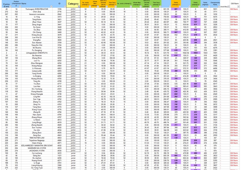Open the Whole Mins (Attempt 1) filter arrow
The height and width of the screenshot is (170, 242).
click(98, 7)
